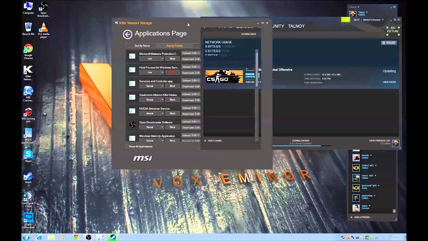Click Big Picture mode icon in Steam
The height and width of the screenshot is (241, 428).
click(393, 31)
